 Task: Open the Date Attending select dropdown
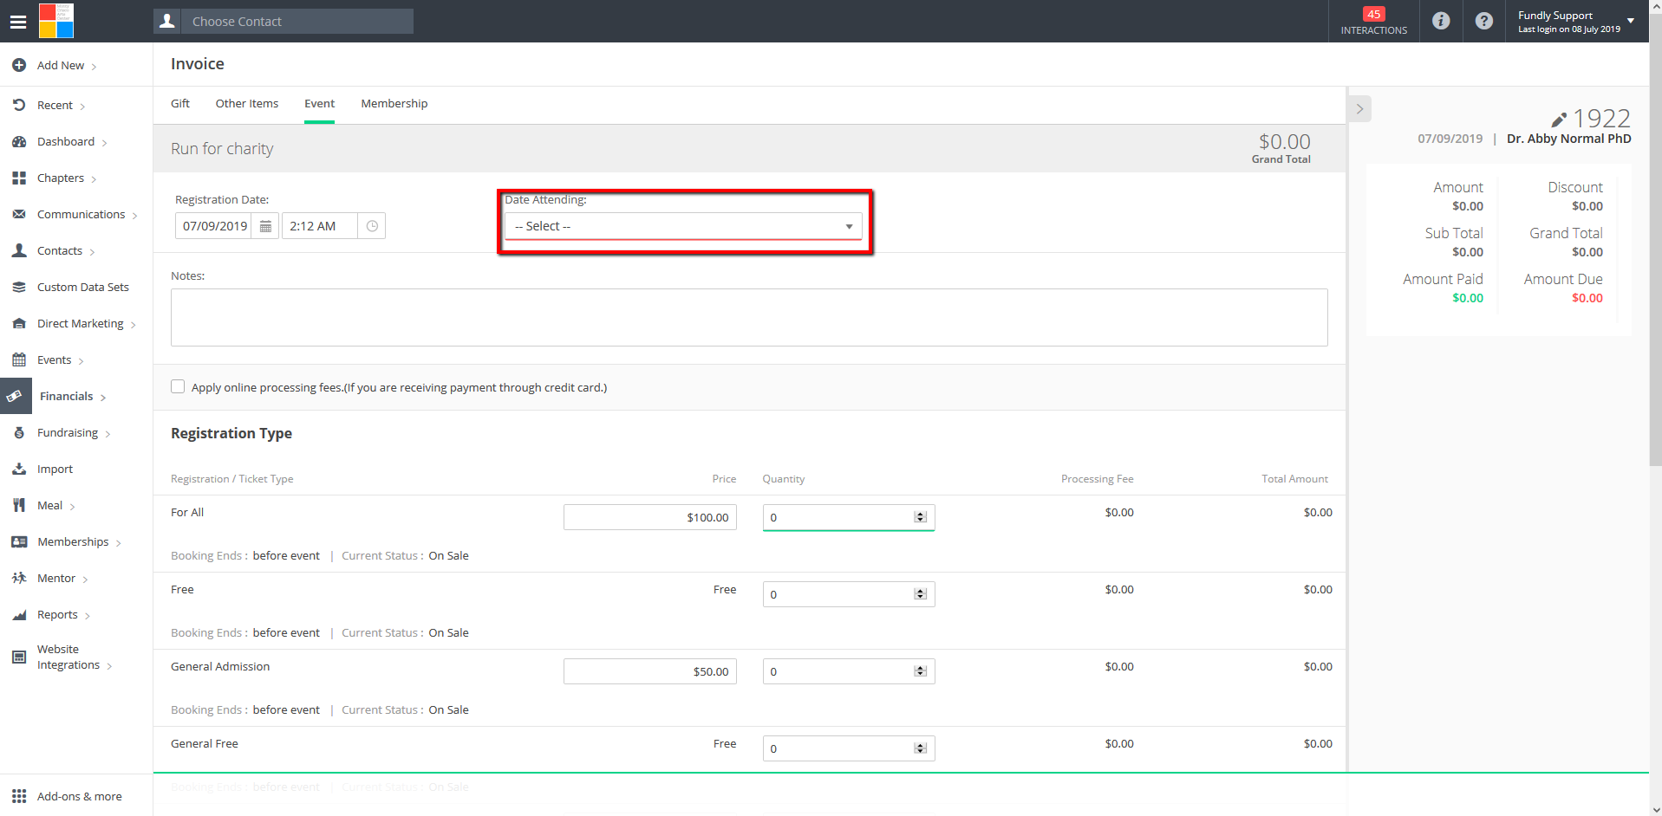click(683, 226)
